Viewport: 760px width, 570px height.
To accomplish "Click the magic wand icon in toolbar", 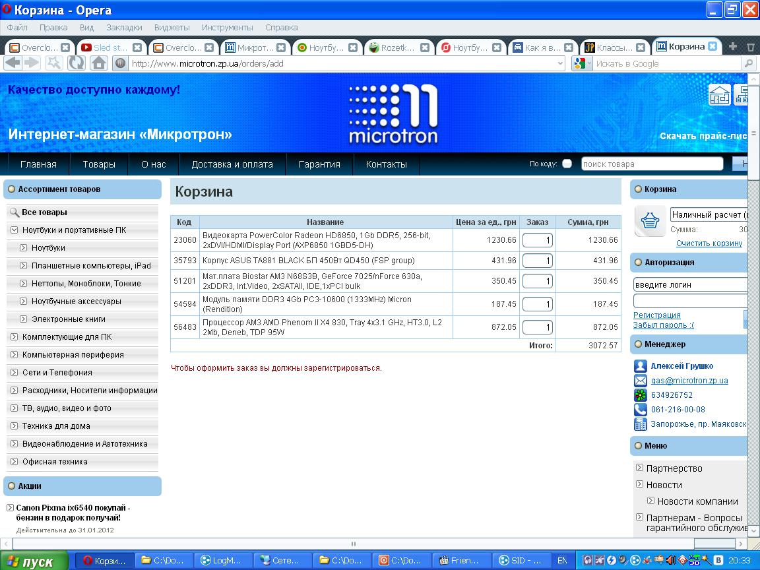I will click(x=54, y=63).
